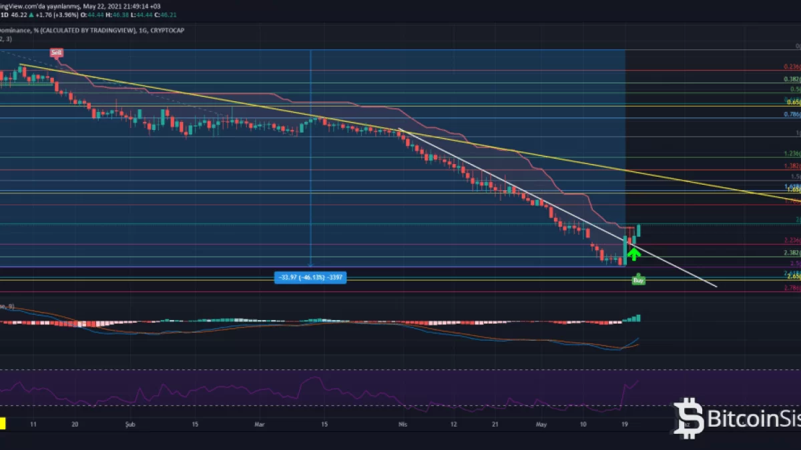Click the red Sell signal label

(x=56, y=53)
